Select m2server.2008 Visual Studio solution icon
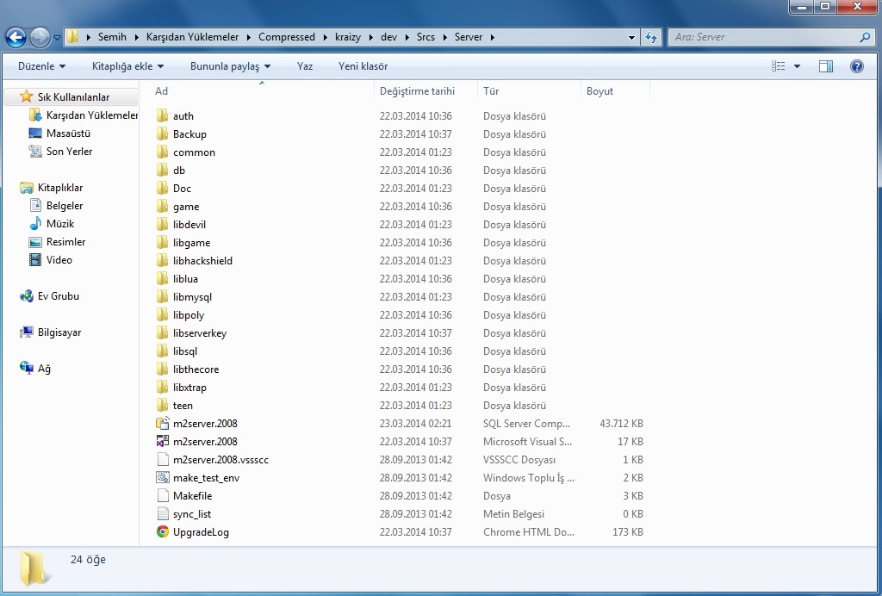Viewport: 882px width, 596px height. tap(163, 441)
